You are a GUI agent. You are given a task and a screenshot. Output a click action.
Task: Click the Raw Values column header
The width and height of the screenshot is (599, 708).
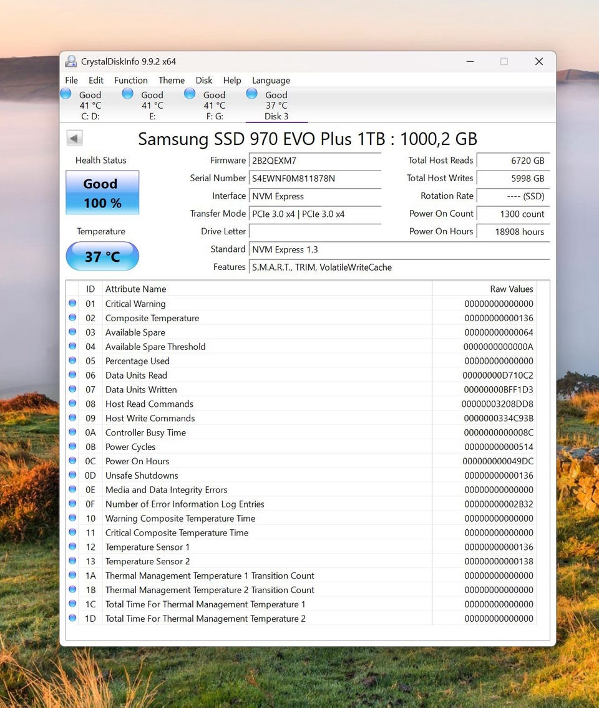(484, 289)
